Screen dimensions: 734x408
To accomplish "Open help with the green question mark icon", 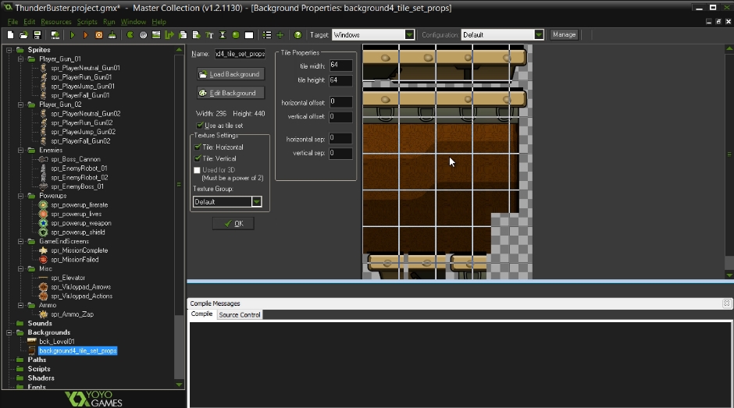I will tap(298, 35).
